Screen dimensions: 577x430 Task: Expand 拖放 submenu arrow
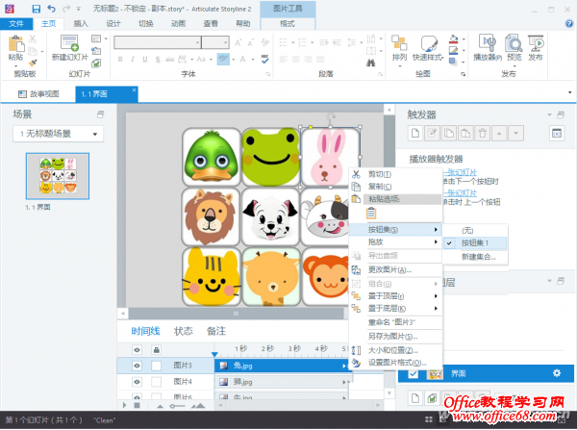point(436,241)
